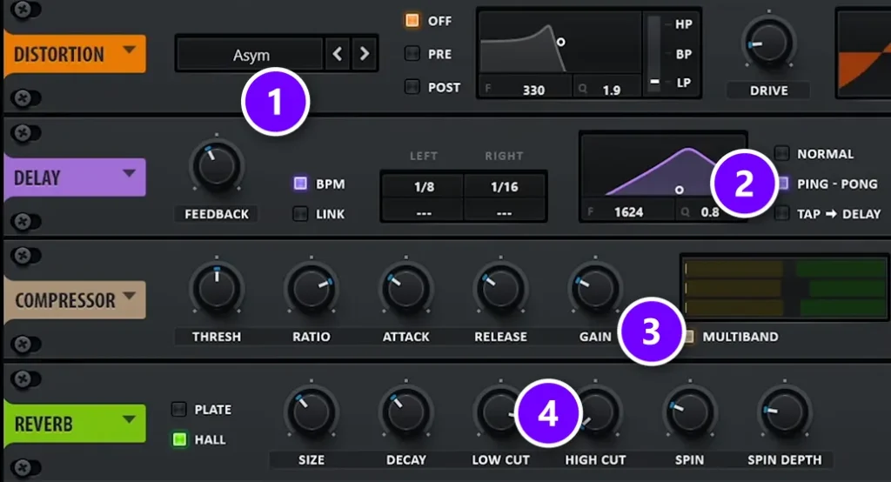This screenshot has height=482, width=891.
Task: Click the delay filter curve handle
Action: click(x=679, y=190)
